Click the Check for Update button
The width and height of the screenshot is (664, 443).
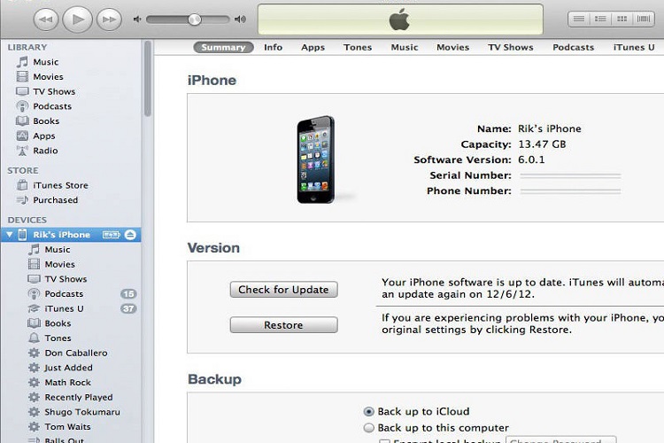tap(283, 290)
